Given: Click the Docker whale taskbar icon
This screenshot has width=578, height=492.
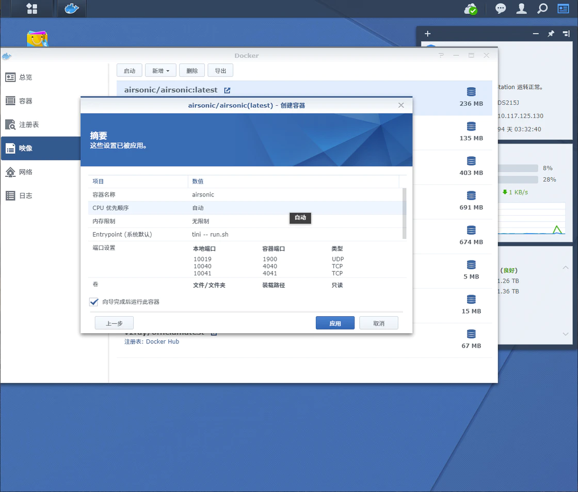Looking at the screenshot, I should 71,9.
